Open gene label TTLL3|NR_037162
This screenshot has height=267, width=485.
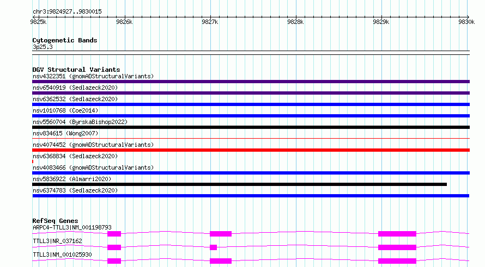pyautogui.click(x=57, y=241)
